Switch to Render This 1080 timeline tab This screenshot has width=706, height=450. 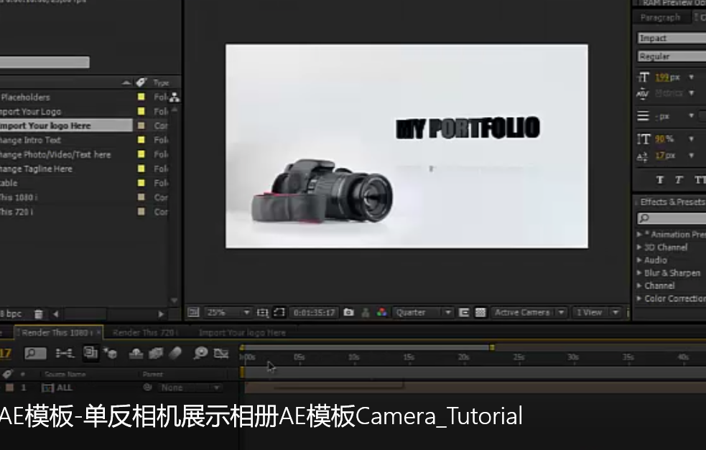pyautogui.click(x=57, y=332)
